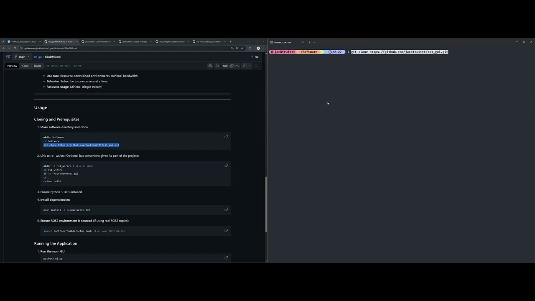Add a new terminal tab

coord(309,42)
